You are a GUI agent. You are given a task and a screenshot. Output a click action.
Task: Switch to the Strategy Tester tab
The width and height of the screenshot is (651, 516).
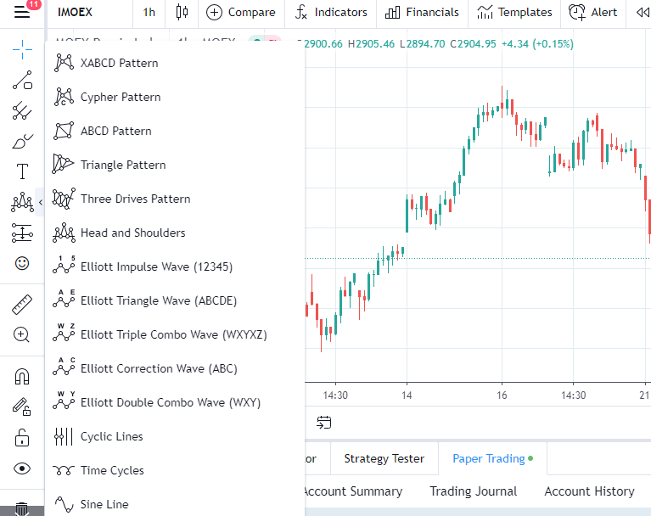point(384,458)
